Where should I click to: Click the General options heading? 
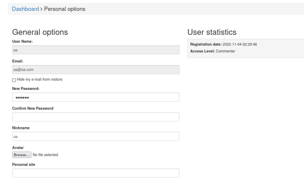pyautogui.click(x=40, y=32)
